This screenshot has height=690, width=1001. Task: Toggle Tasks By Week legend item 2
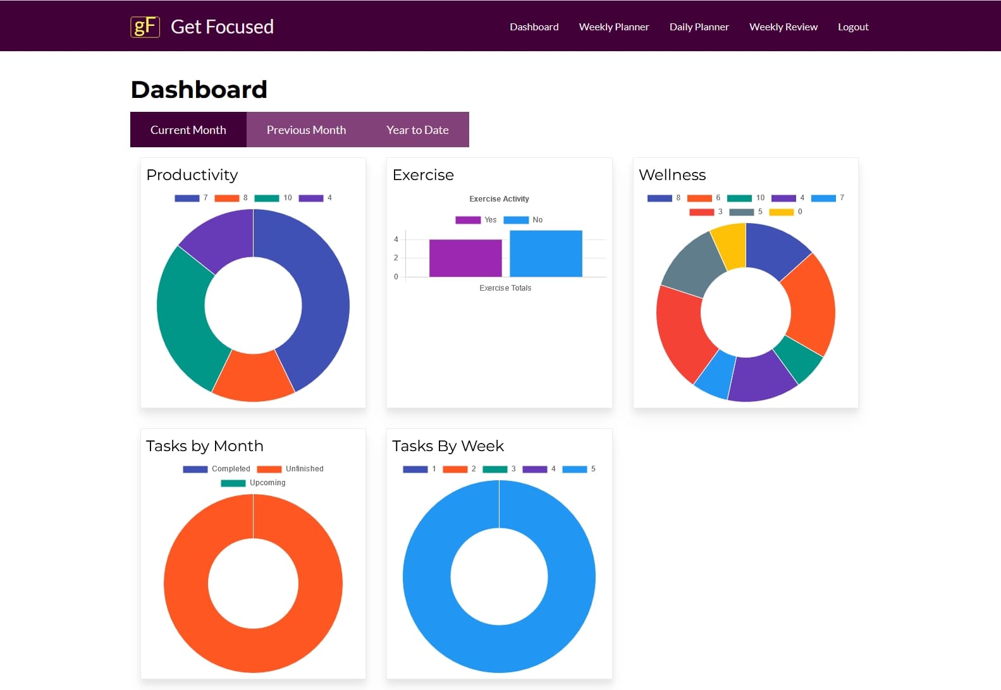tap(459, 469)
